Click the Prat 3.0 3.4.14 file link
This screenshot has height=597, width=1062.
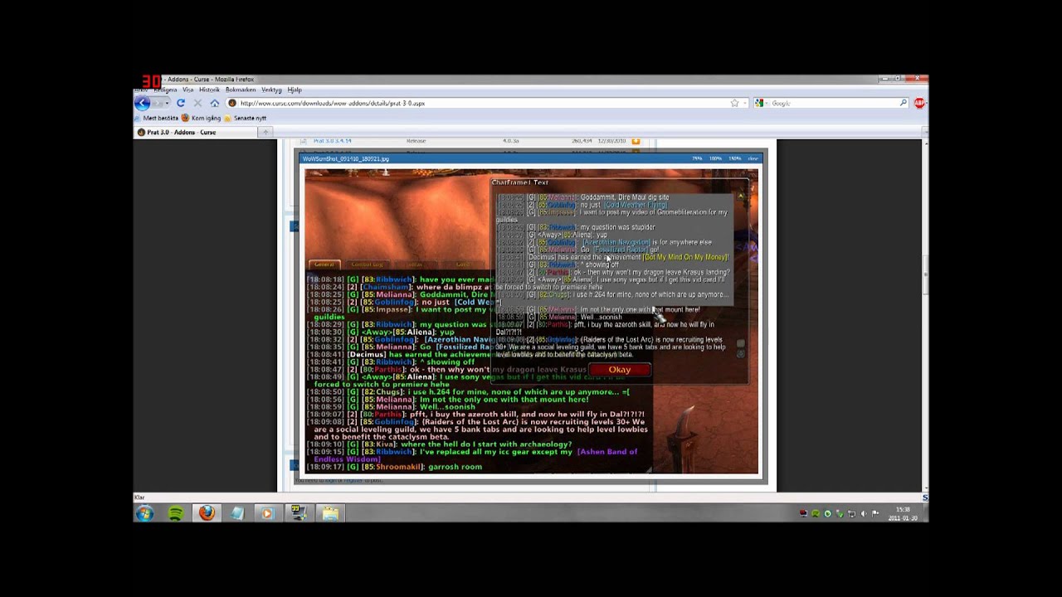332,141
